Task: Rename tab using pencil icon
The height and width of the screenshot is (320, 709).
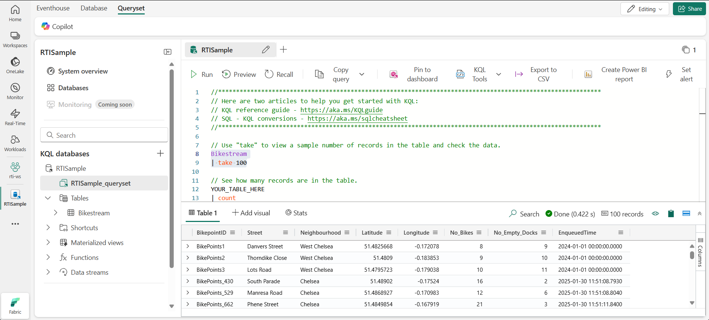Action: pyautogui.click(x=266, y=50)
